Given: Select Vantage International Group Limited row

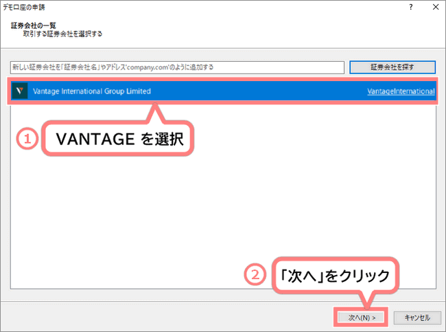Looking at the screenshot, I should [223, 91].
